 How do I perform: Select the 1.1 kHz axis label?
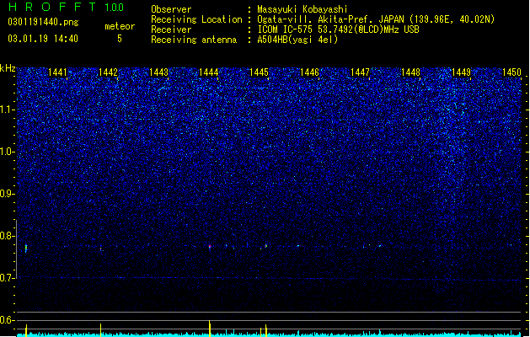(8, 110)
